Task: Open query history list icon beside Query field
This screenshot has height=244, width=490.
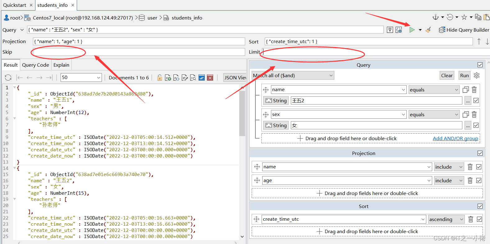Action: [x=390, y=30]
